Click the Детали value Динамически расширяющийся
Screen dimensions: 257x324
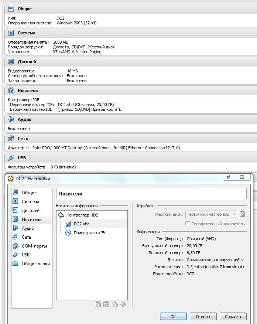click(x=216, y=260)
